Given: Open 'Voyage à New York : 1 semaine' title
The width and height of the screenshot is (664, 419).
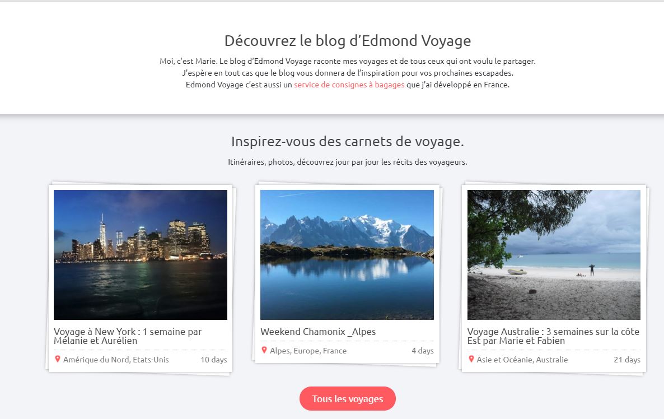Looking at the screenshot, I should tap(128, 336).
